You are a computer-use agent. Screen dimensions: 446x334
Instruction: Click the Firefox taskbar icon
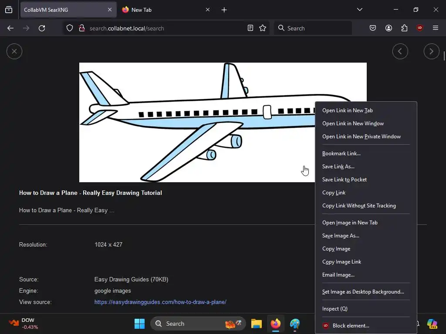pyautogui.click(x=275, y=324)
